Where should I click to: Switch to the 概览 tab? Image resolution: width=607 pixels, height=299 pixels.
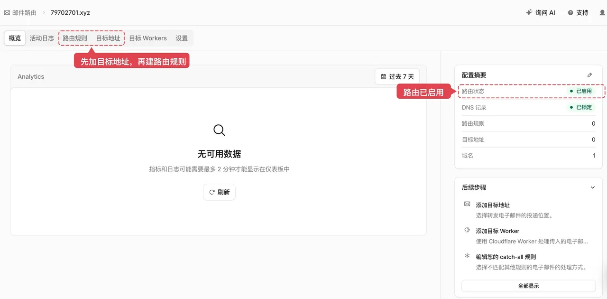click(x=15, y=38)
